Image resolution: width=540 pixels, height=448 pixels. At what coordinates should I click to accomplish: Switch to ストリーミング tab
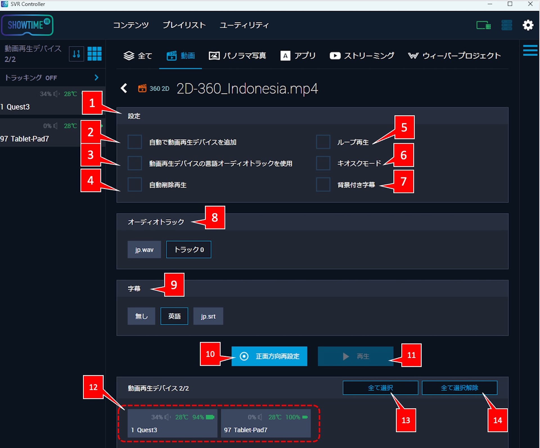click(362, 56)
